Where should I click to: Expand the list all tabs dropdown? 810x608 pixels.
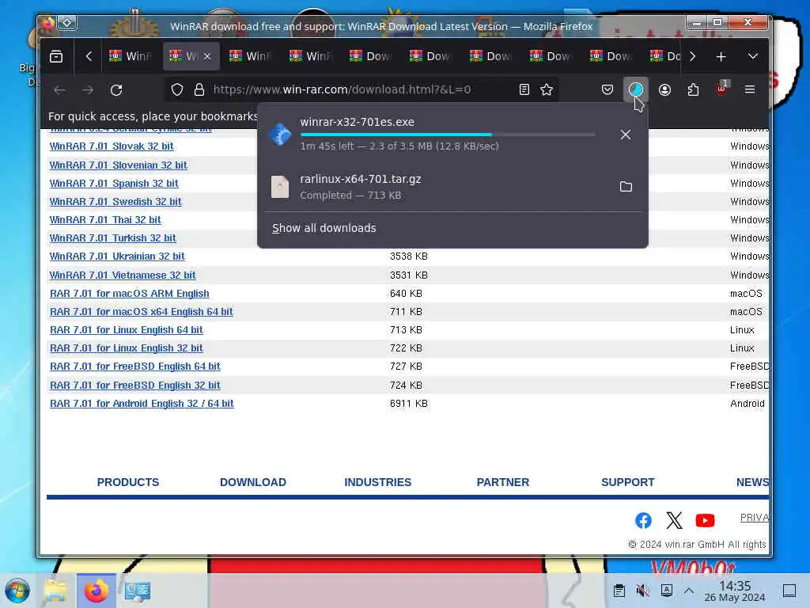click(753, 56)
